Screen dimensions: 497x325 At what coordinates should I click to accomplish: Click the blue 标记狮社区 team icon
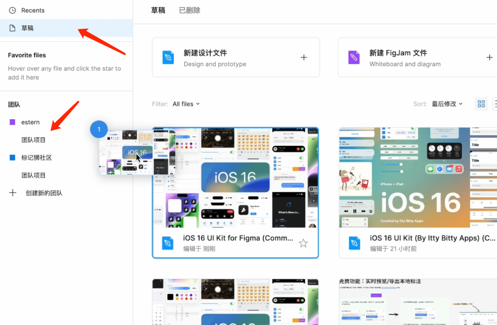coord(12,157)
